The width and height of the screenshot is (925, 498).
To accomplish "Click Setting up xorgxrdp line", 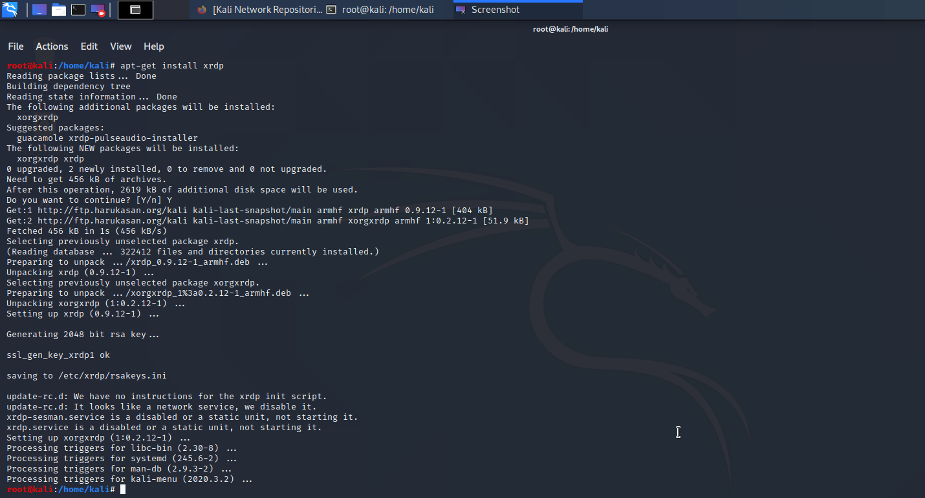I will (x=98, y=438).
